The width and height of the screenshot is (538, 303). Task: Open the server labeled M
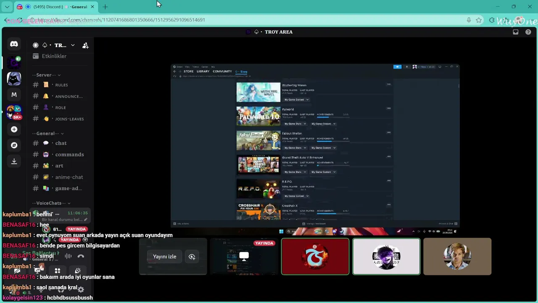point(14,95)
